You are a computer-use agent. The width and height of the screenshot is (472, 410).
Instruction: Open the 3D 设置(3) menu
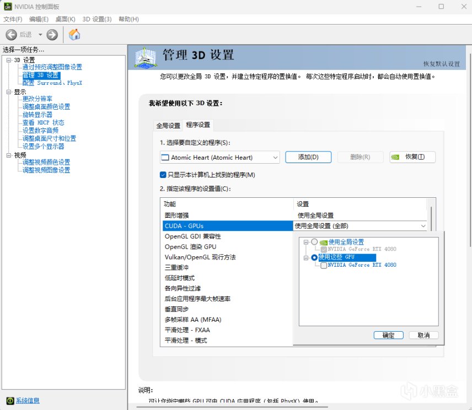[x=97, y=19]
